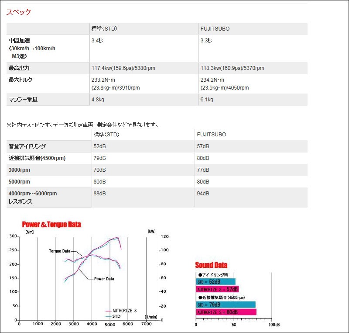Screen dimensions: 349x333
Task: Select the 3000rpm row label
Action: pos(19,170)
